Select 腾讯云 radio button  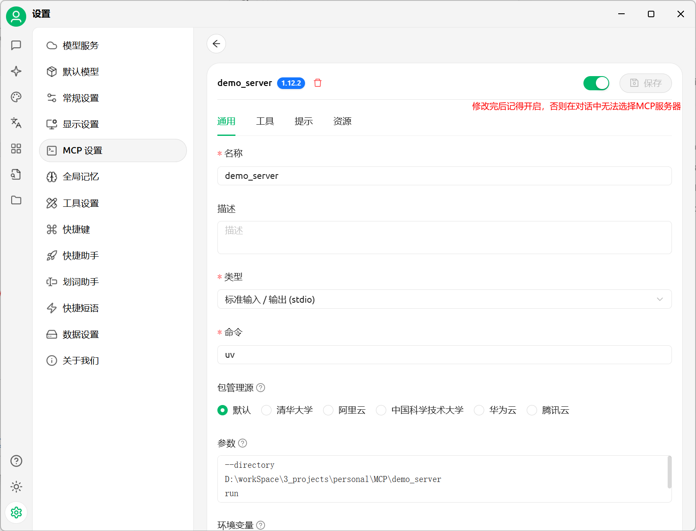click(x=532, y=410)
